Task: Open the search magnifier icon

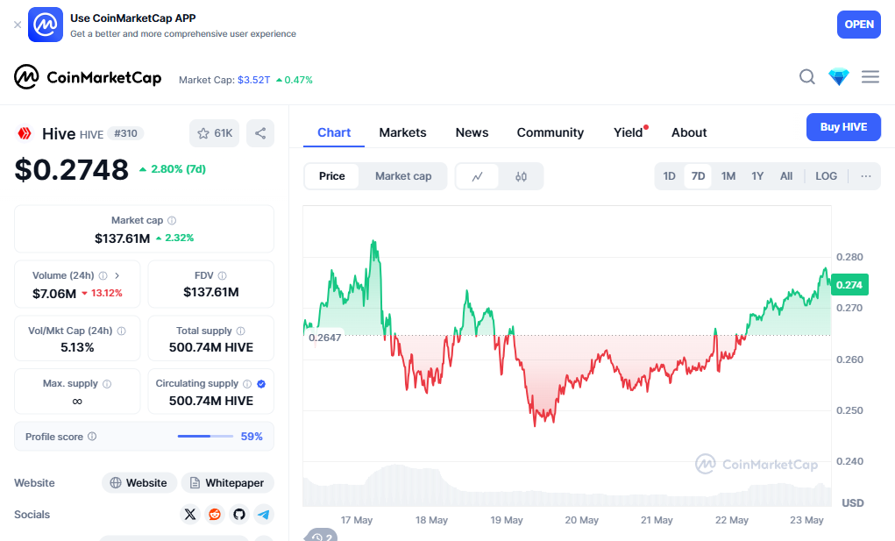Action: tap(807, 77)
